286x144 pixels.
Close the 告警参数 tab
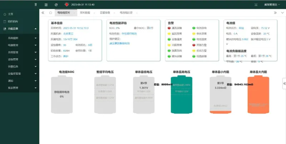(114, 13)
